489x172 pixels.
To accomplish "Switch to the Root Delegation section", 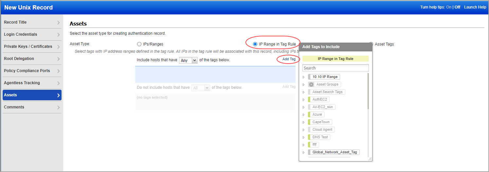I will [32, 59].
